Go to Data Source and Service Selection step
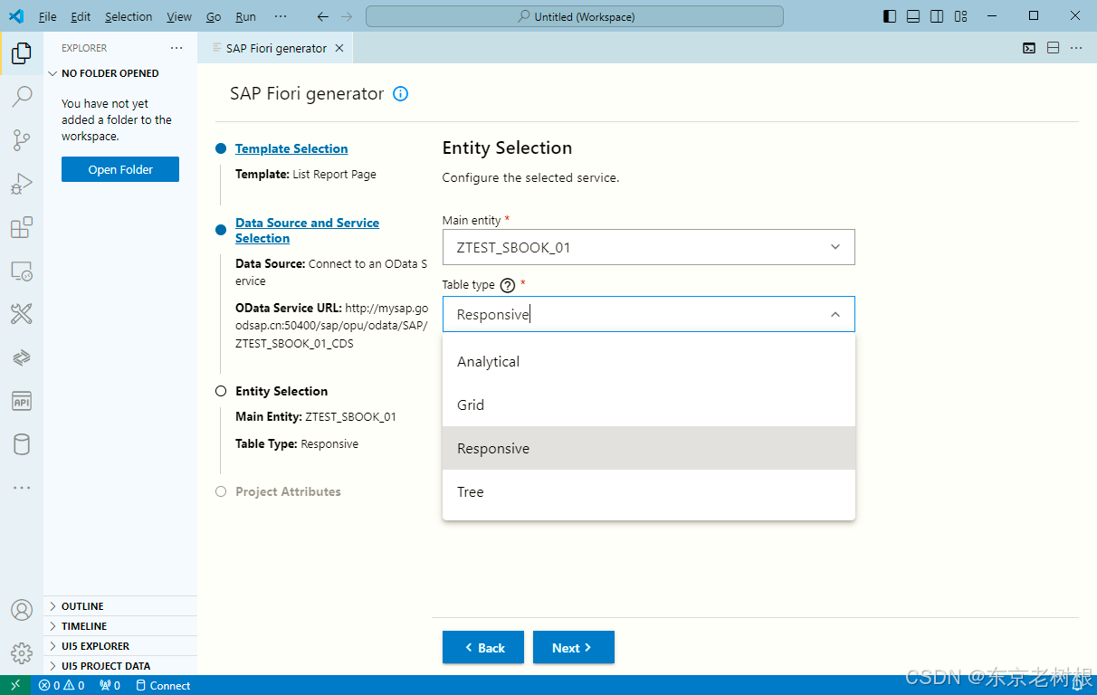This screenshot has height=695, width=1097. tap(307, 231)
